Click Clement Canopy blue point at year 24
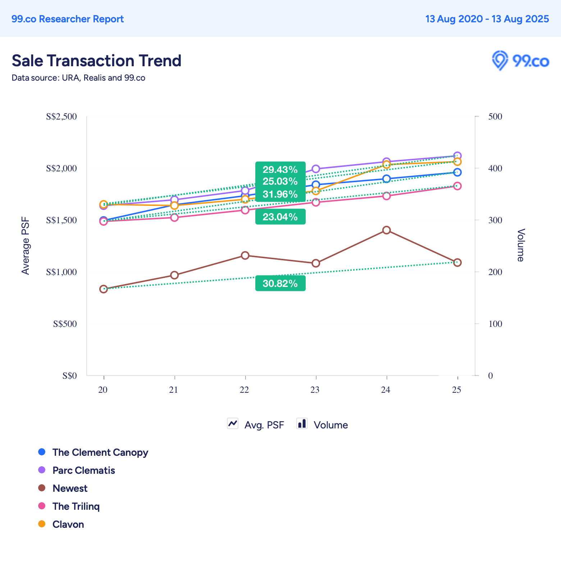The height and width of the screenshot is (576, 561). (387, 179)
